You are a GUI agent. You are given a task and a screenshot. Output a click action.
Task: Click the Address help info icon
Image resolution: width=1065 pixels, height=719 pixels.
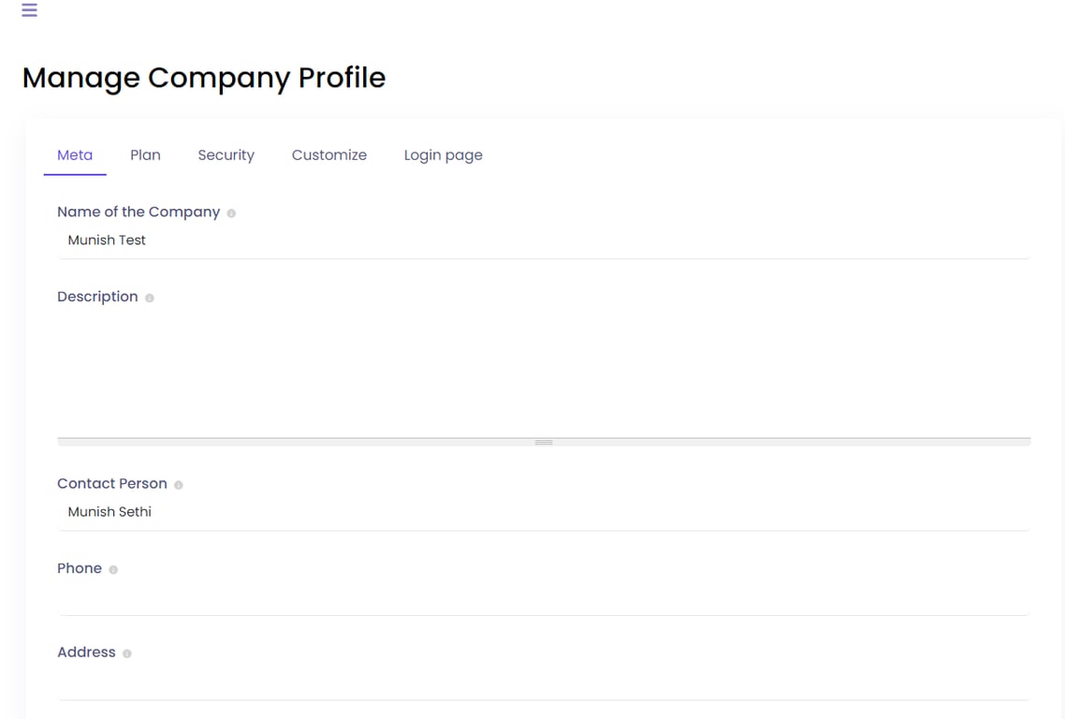point(127,653)
